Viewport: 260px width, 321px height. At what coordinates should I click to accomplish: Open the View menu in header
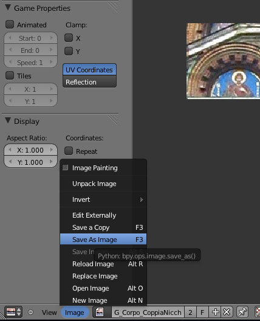click(49, 312)
